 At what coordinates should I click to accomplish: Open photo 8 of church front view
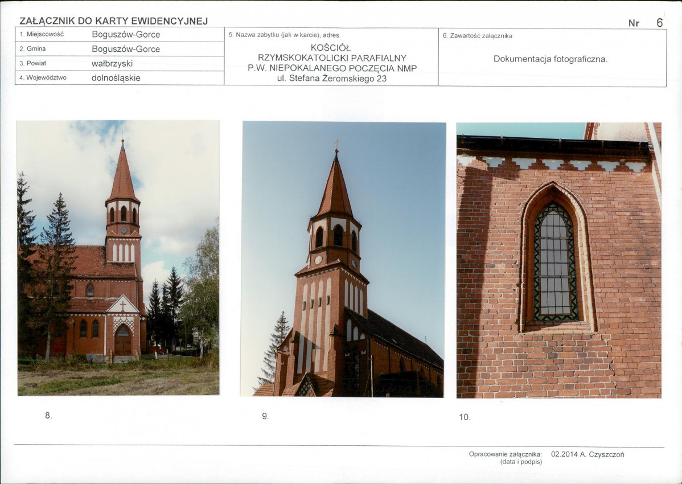118,258
